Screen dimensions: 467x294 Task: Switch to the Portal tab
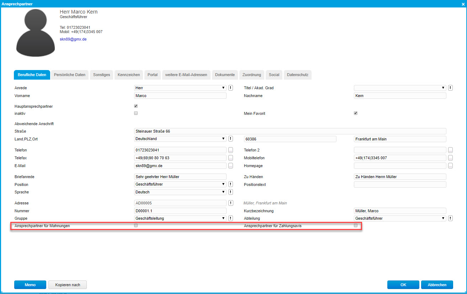click(153, 75)
